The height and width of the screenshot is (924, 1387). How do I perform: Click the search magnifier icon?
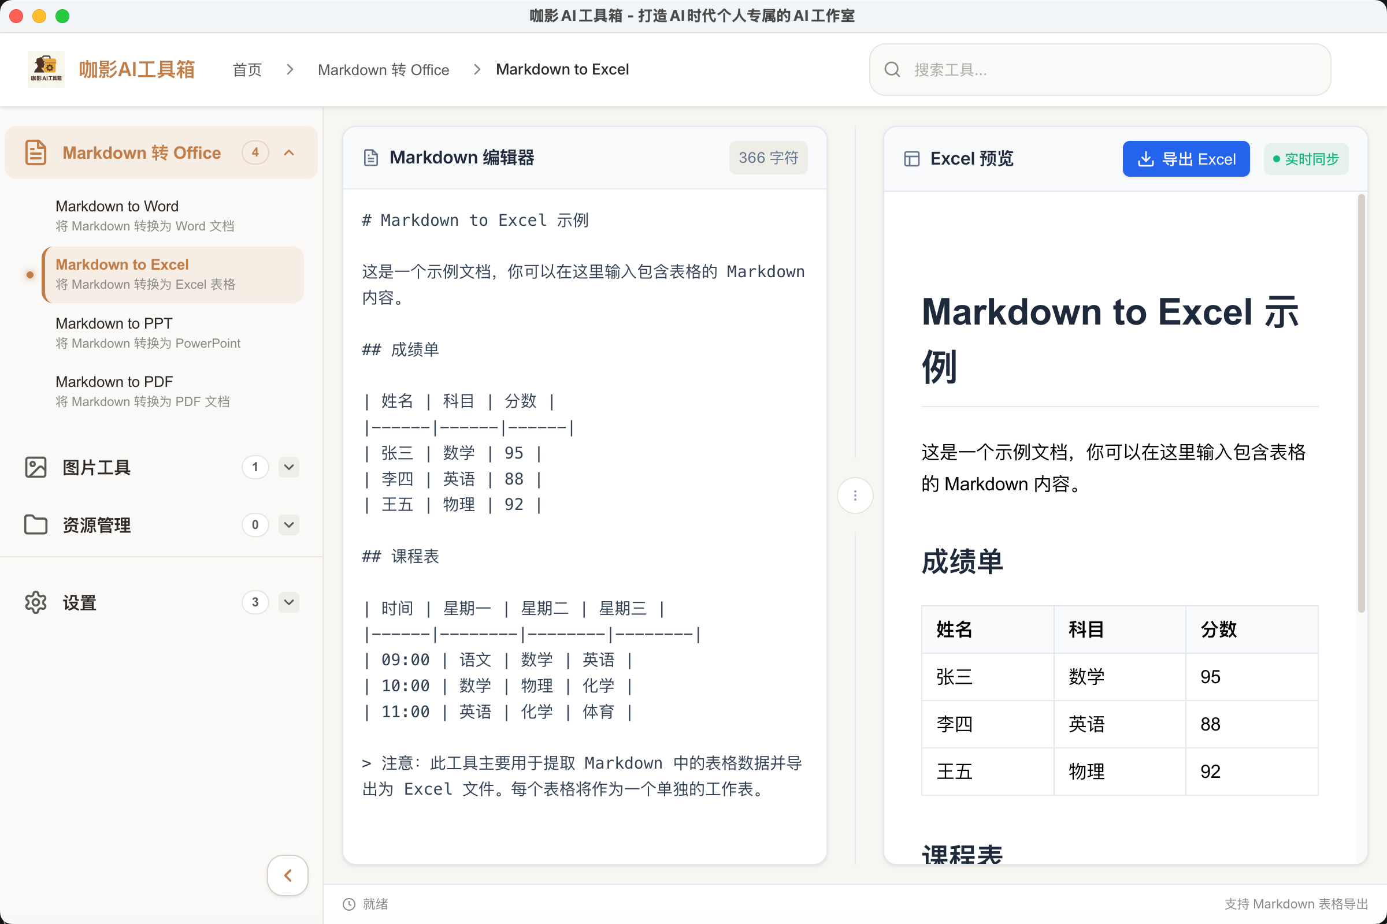tap(892, 69)
